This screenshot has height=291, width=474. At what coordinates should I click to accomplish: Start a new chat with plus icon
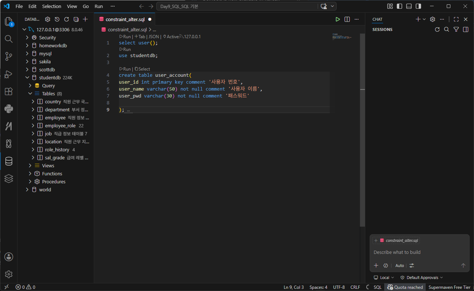click(x=418, y=19)
